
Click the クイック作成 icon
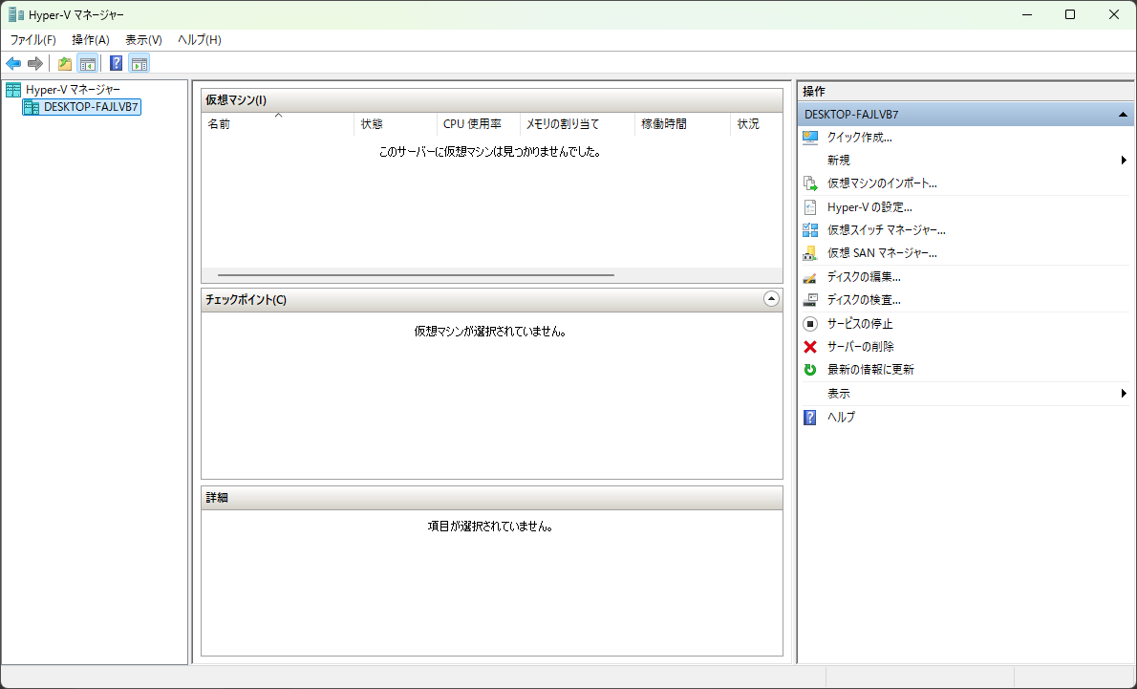tap(810, 138)
